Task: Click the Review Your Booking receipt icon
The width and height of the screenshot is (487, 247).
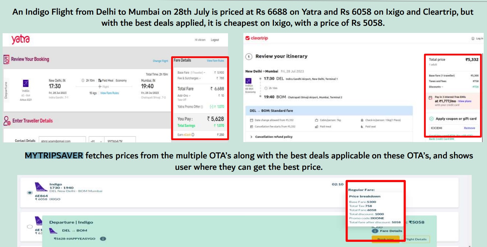Action: [x=7, y=60]
